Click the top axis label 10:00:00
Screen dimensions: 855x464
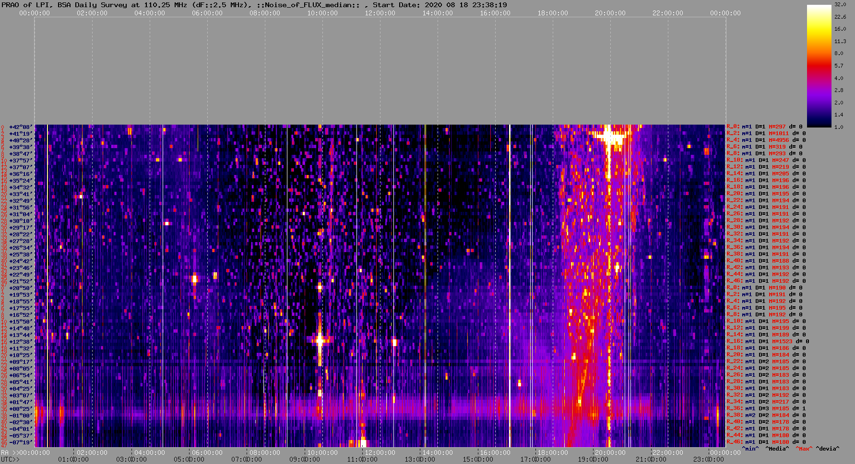pos(322,13)
